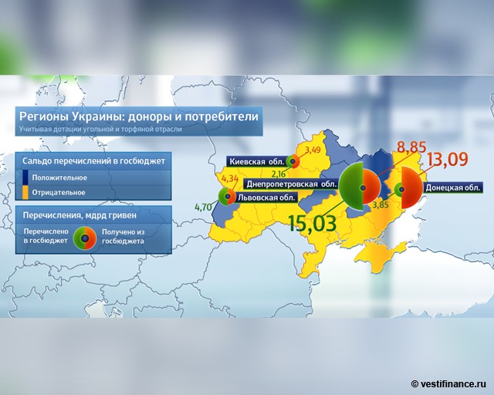
Task: Click the 'Львовская обл.' label
Action: coord(266,197)
